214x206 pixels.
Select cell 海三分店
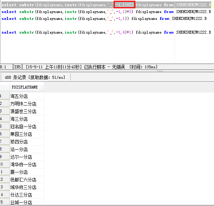point(27,119)
